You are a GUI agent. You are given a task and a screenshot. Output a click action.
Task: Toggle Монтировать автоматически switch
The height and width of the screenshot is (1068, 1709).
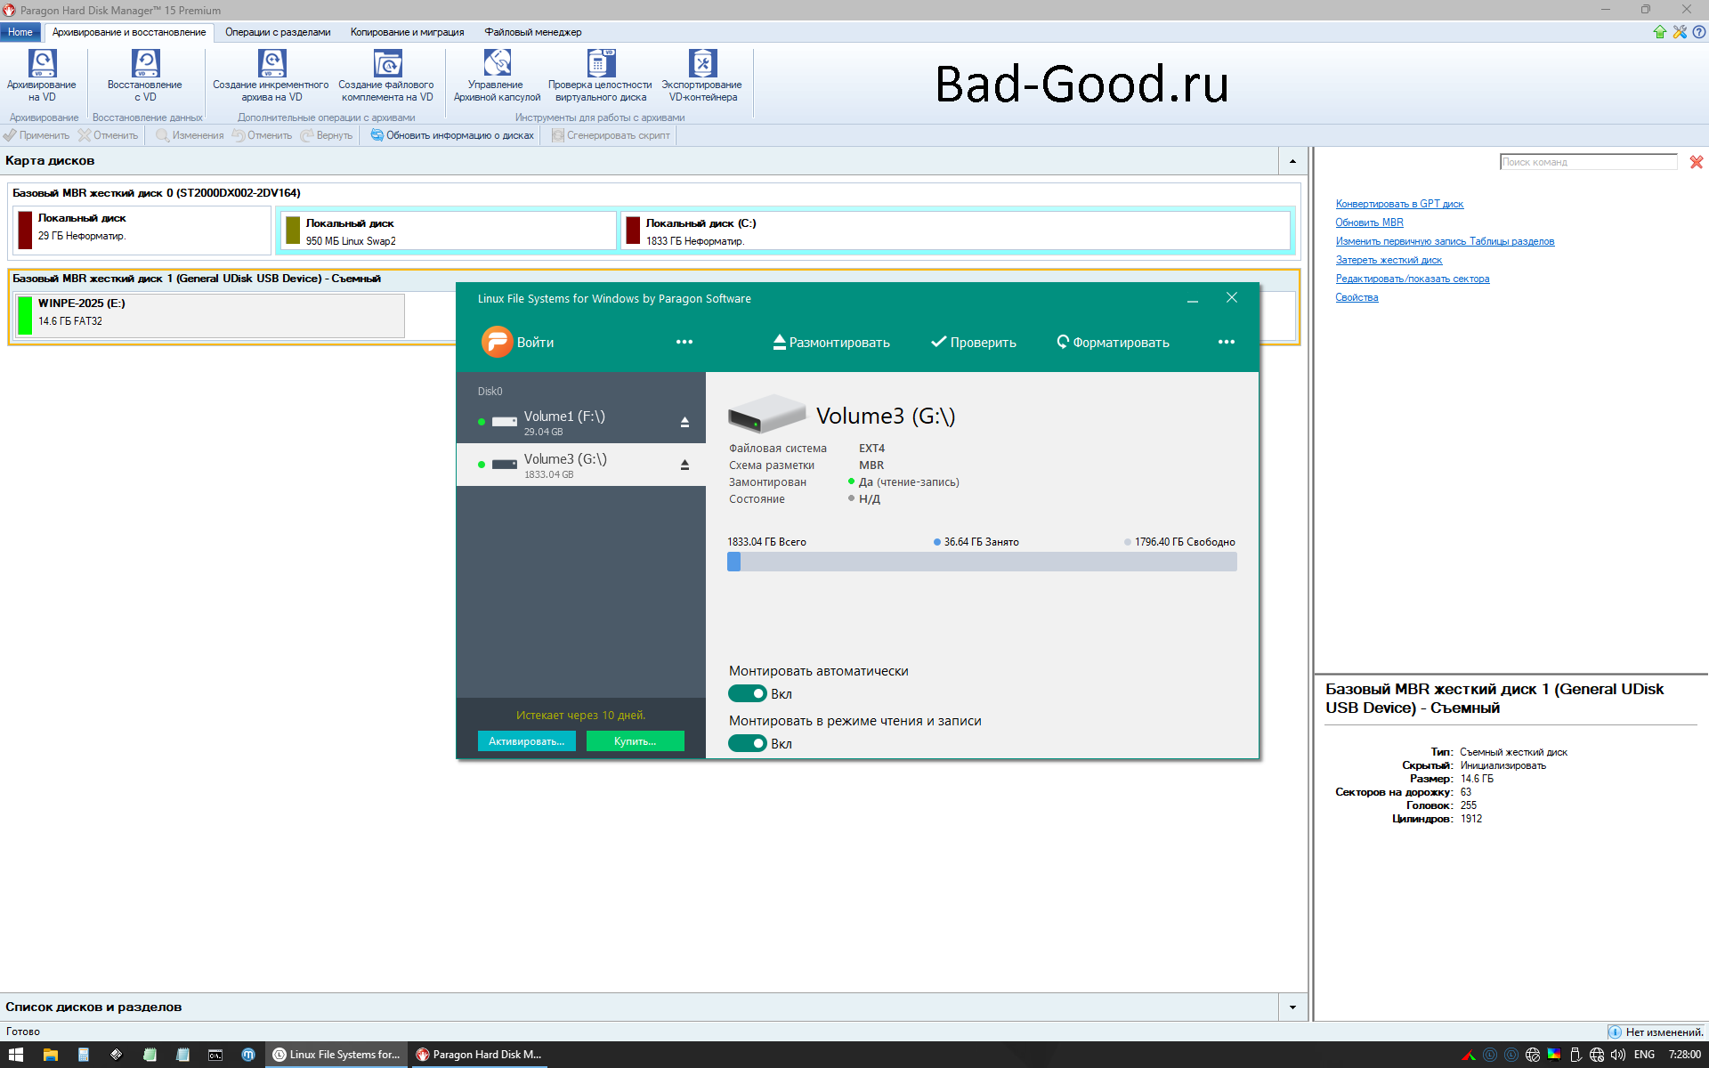point(748,693)
